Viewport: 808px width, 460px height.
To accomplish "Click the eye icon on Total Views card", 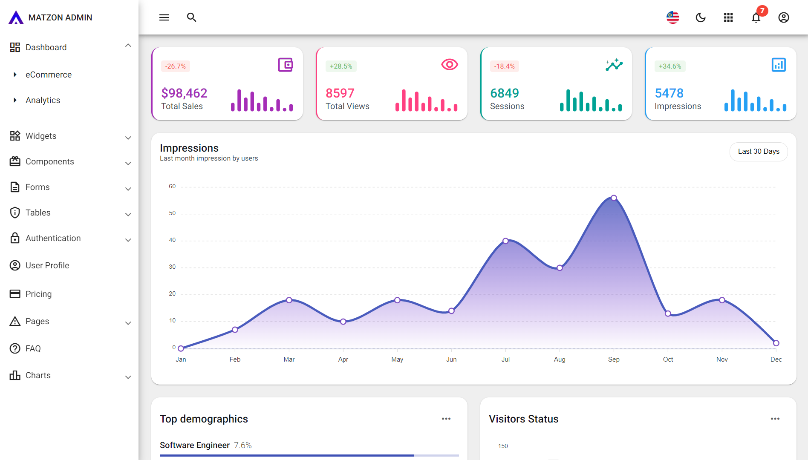I will [449, 65].
